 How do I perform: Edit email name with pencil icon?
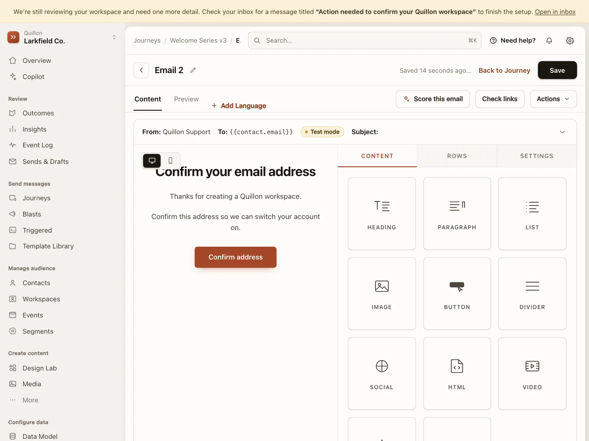193,70
